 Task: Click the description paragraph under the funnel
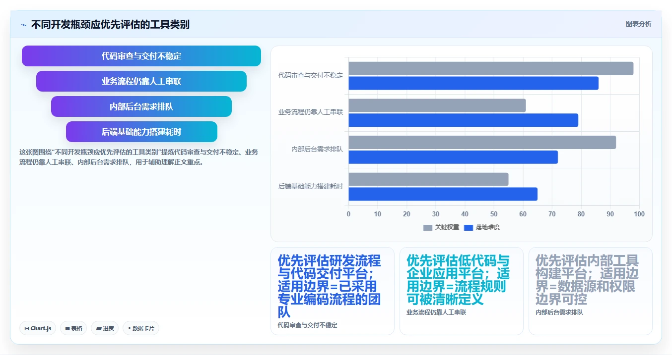click(x=138, y=157)
